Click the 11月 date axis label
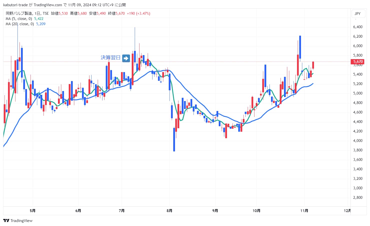 tap(304, 211)
